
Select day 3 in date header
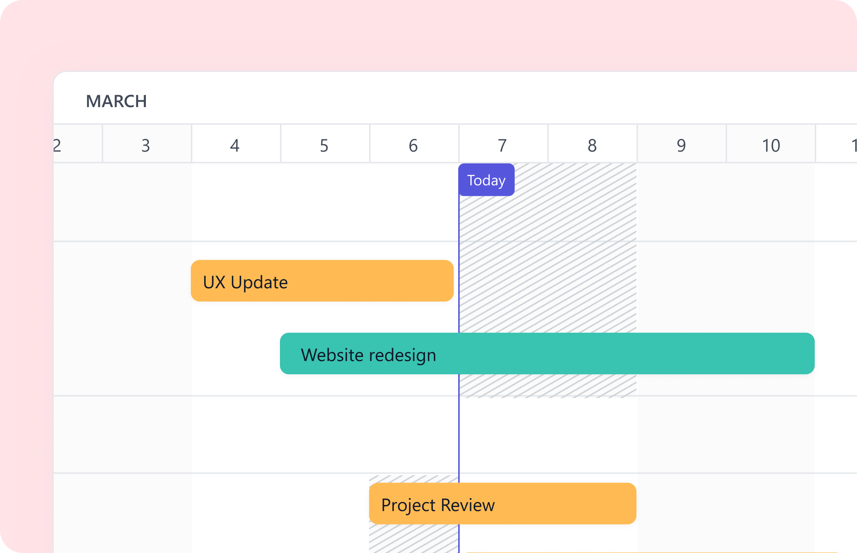146,145
